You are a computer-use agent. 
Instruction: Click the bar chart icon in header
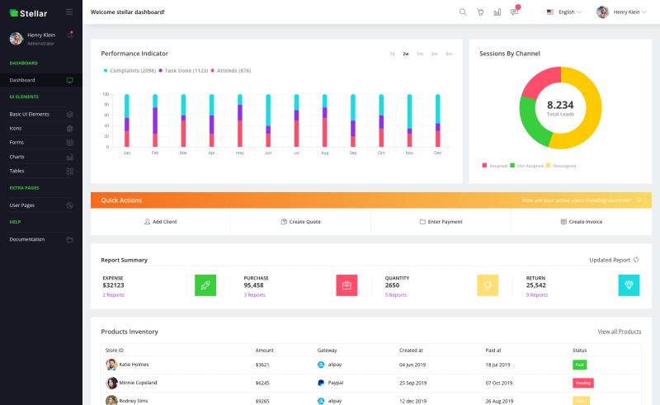[x=497, y=12]
